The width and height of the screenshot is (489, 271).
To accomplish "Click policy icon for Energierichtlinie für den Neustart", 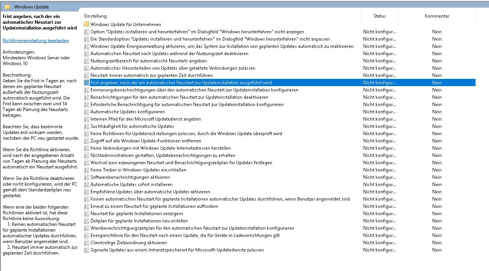I will 86,235.
